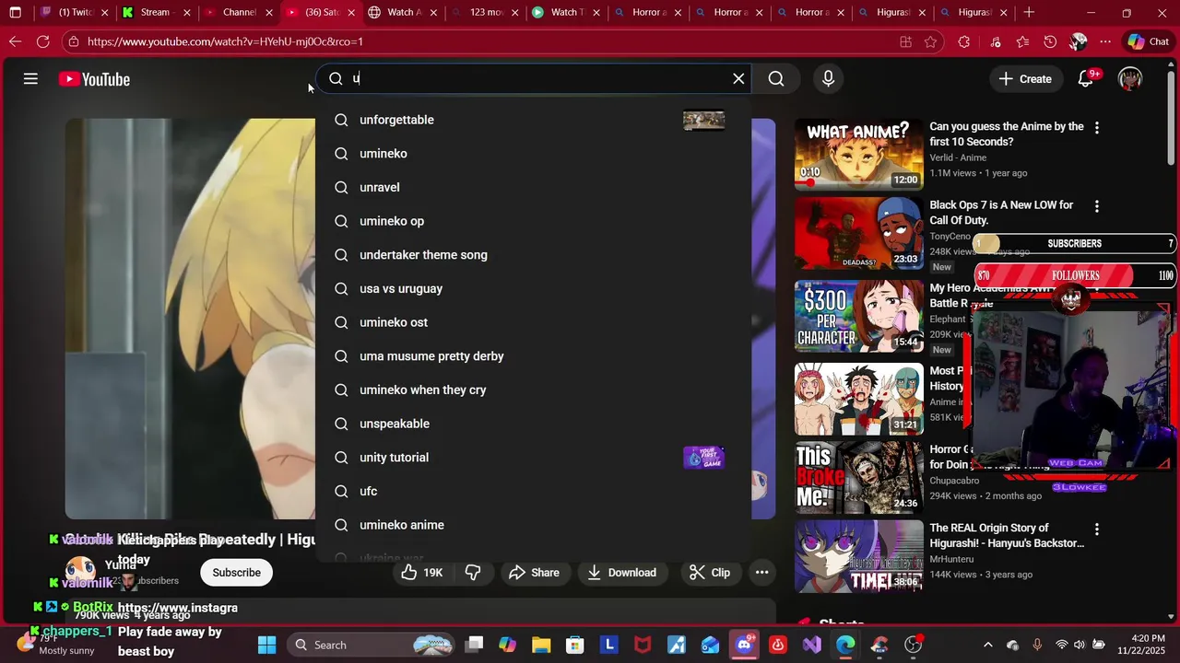Pick the "unspeakable" suggestion
Image resolution: width=1180 pixels, height=663 pixels.
click(x=533, y=424)
